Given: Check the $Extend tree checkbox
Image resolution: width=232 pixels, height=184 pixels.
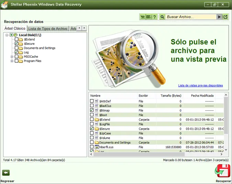Looking at the screenshot, I should tap(16, 39).
